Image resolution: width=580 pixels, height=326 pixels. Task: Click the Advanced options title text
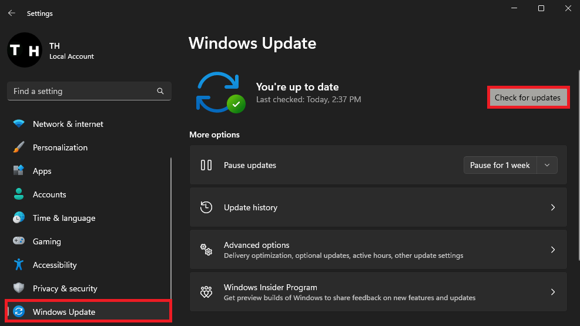[256, 245]
